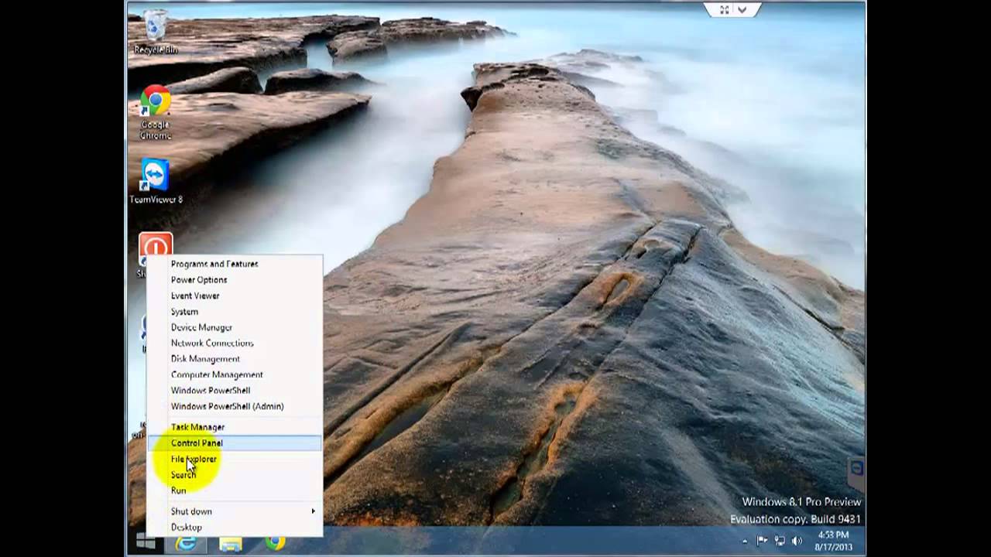Open the Recycle Bin desktop icon
Image resolution: width=991 pixels, height=557 pixels.
click(156, 32)
